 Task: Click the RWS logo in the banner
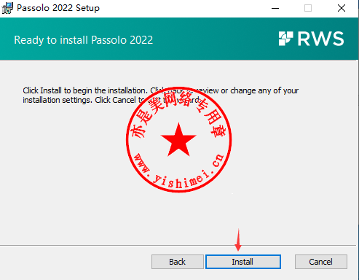point(312,39)
